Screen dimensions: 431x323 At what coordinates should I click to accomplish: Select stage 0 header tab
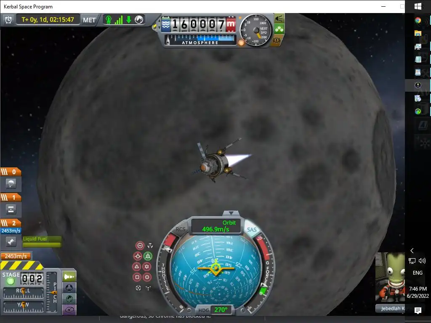[11, 172]
